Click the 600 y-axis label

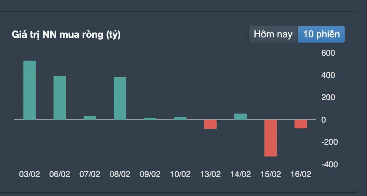pyautogui.click(x=328, y=53)
